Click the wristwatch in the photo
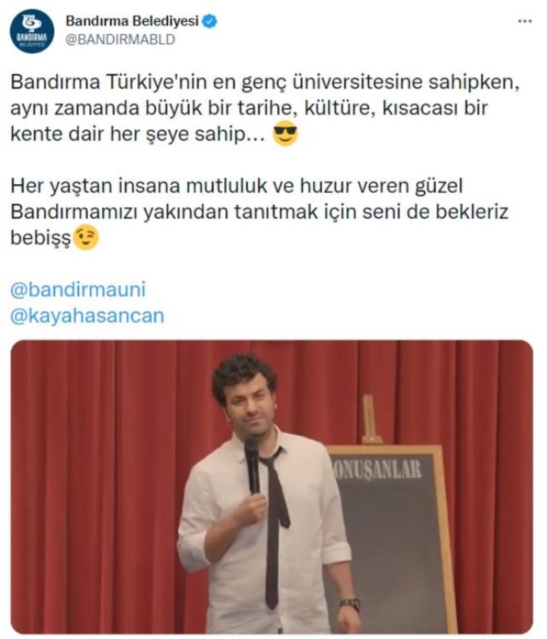Viewport: 547px width, 639px height. pos(350,603)
